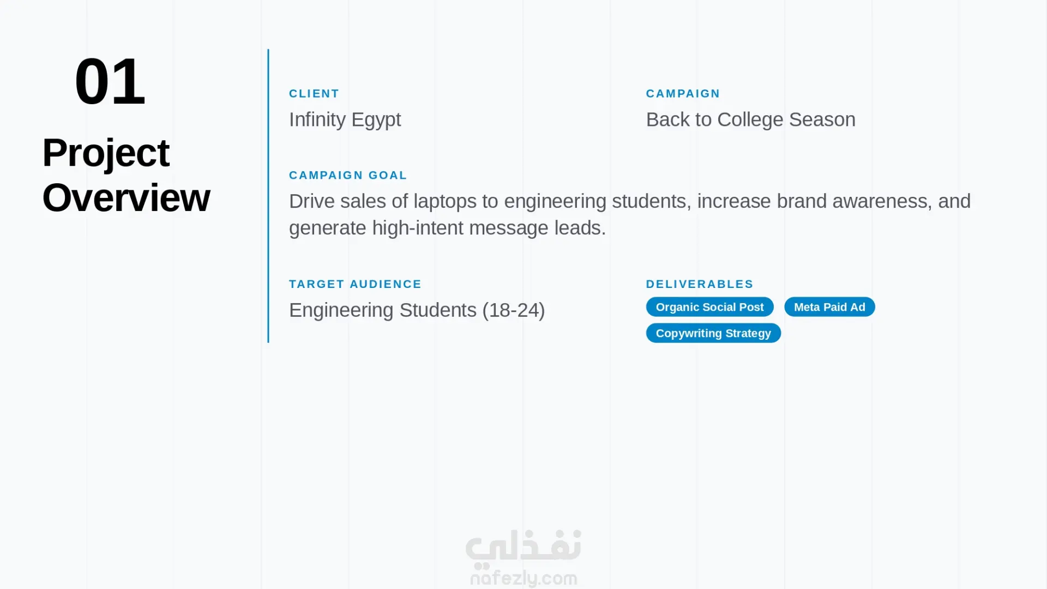Click the word Overview in the heading

pyautogui.click(x=126, y=198)
